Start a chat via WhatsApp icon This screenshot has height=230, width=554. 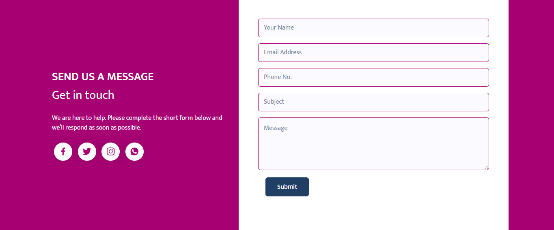(x=134, y=152)
